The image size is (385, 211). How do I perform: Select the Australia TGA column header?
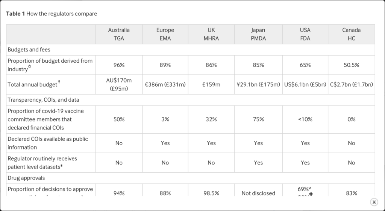(119, 34)
